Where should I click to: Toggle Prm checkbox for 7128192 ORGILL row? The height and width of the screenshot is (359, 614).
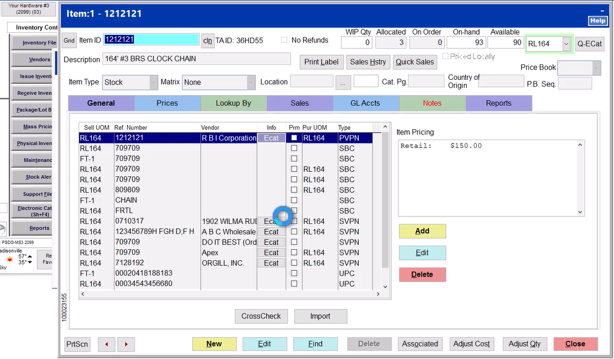point(294,263)
